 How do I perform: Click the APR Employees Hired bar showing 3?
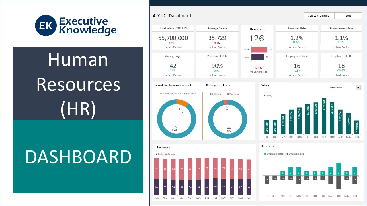click(x=339, y=169)
